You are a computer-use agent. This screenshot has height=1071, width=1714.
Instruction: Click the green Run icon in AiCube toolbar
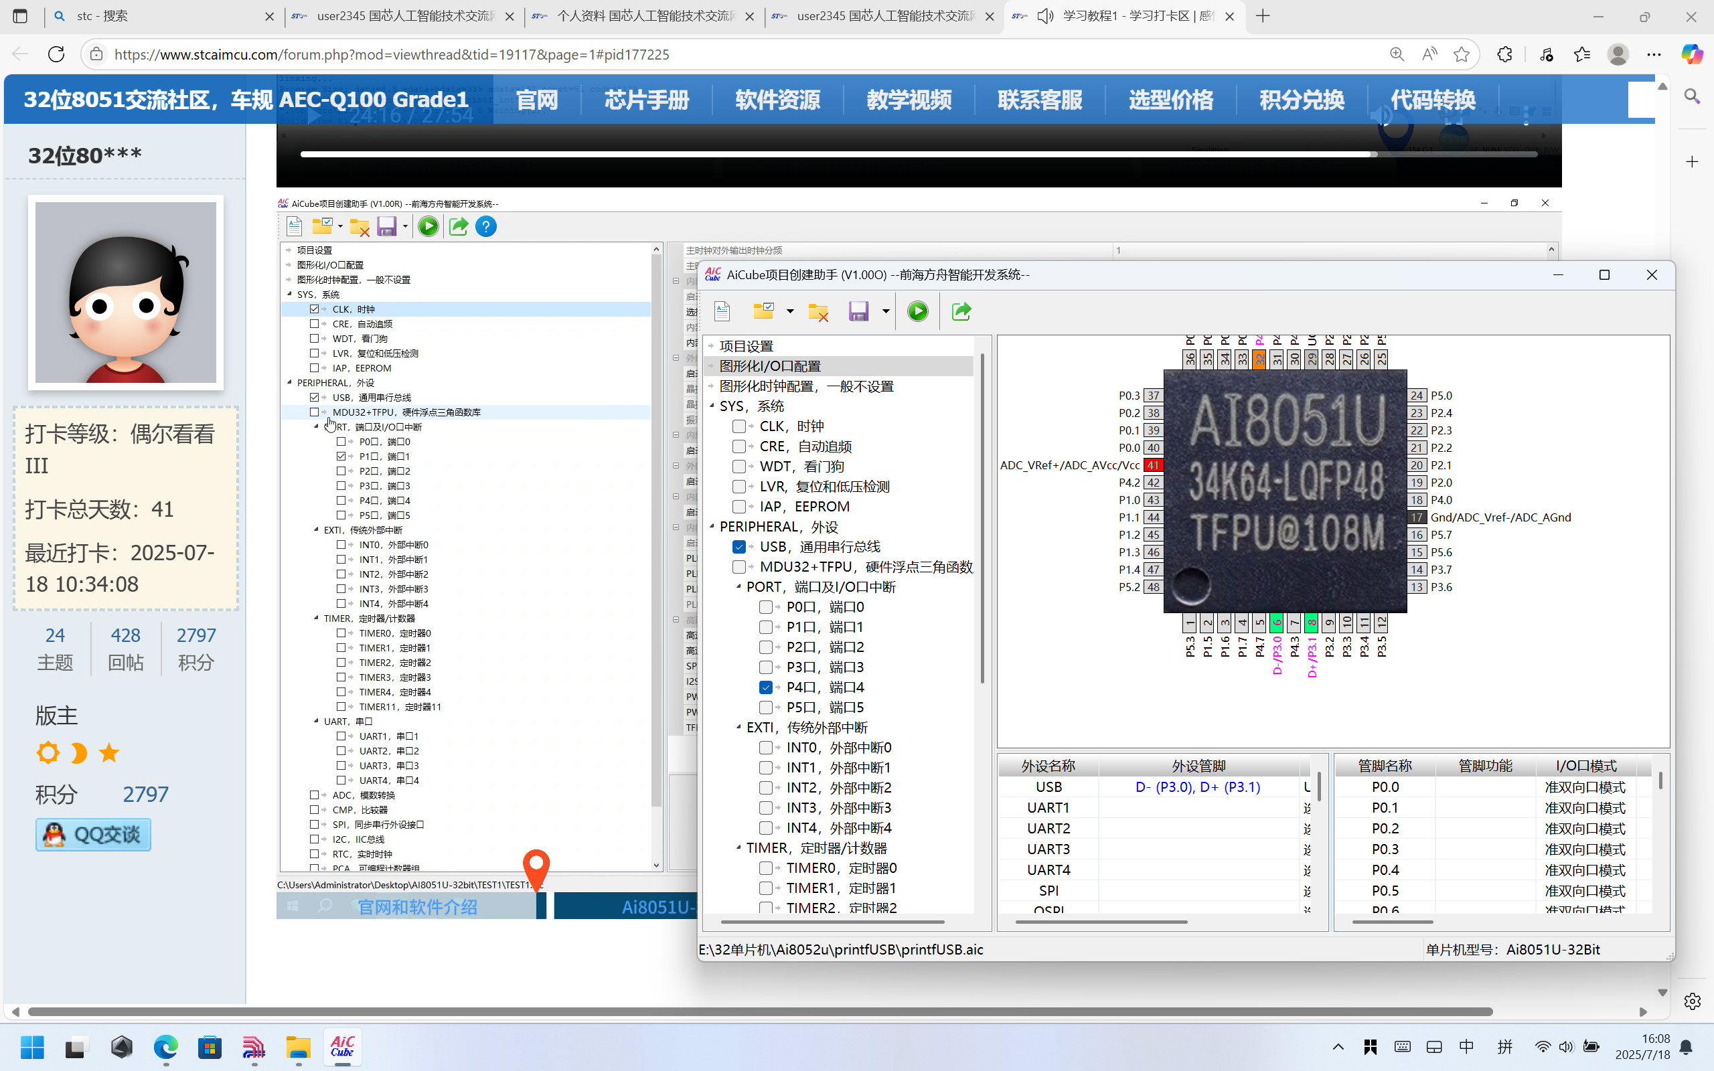point(917,311)
